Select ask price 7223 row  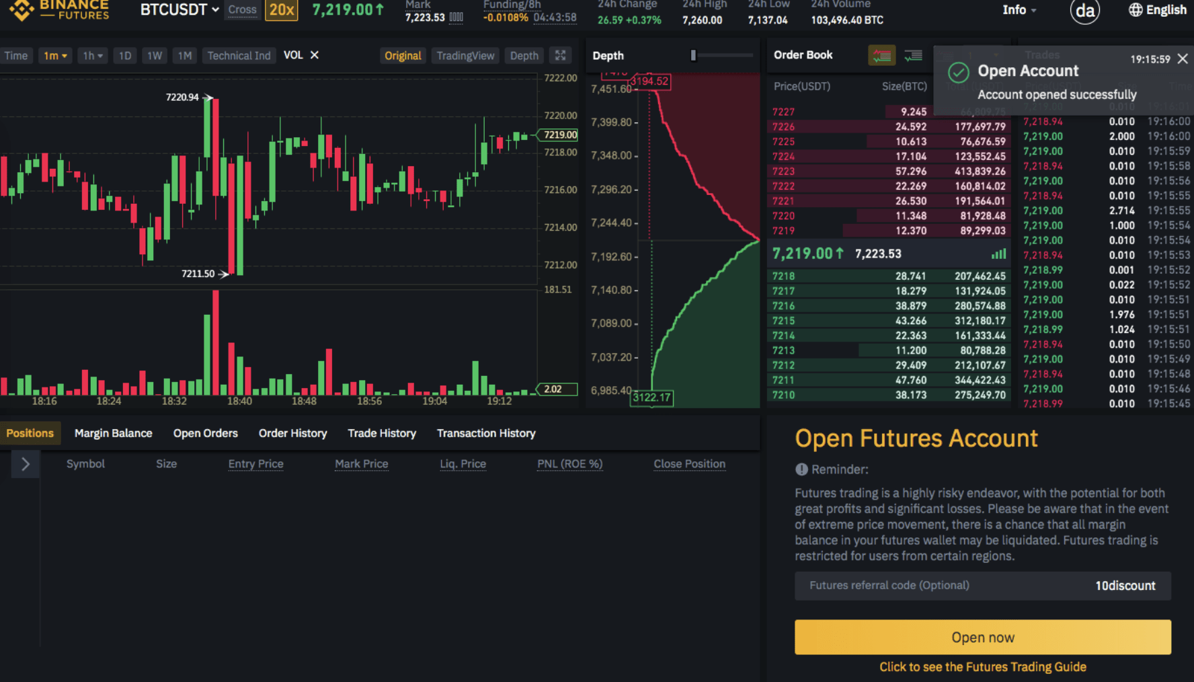click(889, 171)
